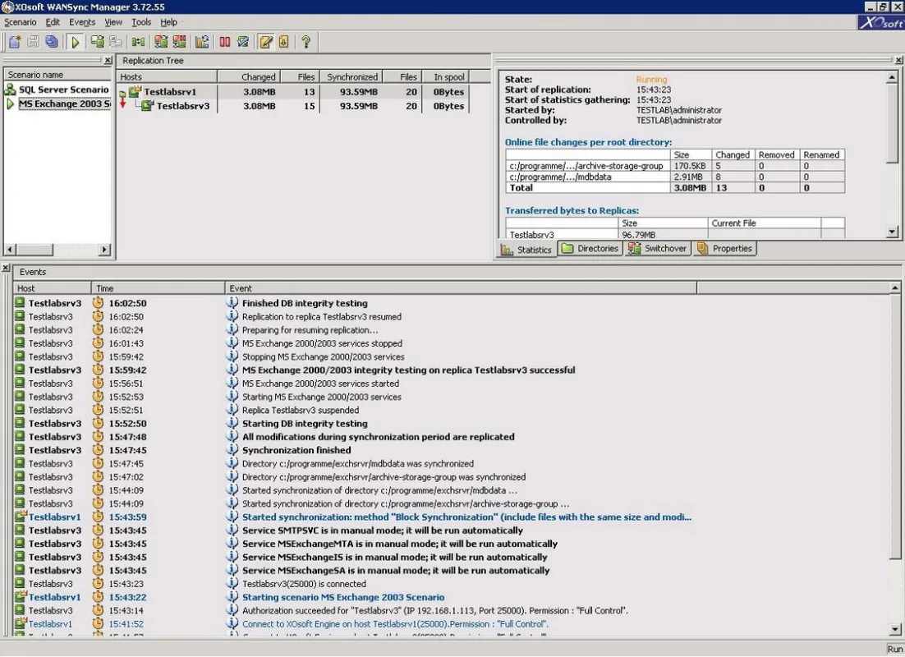Close the Scenario name panel
The height and width of the screenshot is (657, 905).
(108, 60)
